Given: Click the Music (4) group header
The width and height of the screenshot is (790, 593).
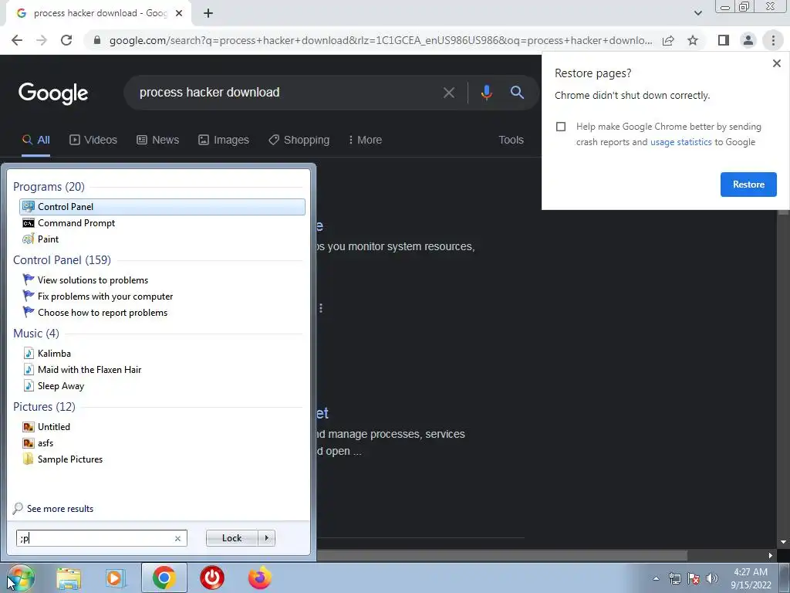Looking at the screenshot, I should [x=35, y=334].
